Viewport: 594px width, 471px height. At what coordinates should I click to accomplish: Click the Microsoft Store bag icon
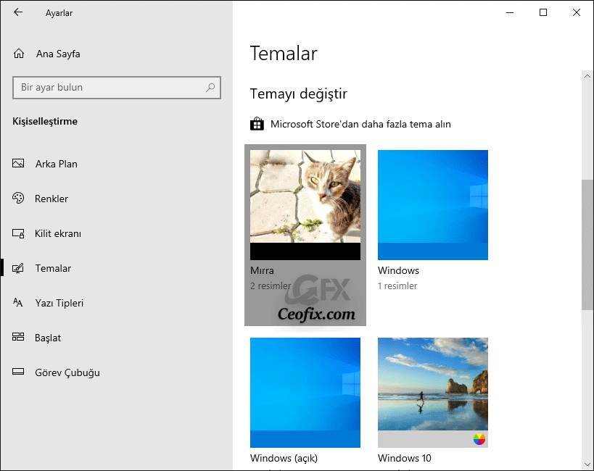(257, 124)
